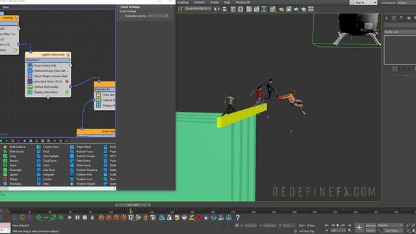
Task: Open the Content menu
Action: [x=199, y=3]
